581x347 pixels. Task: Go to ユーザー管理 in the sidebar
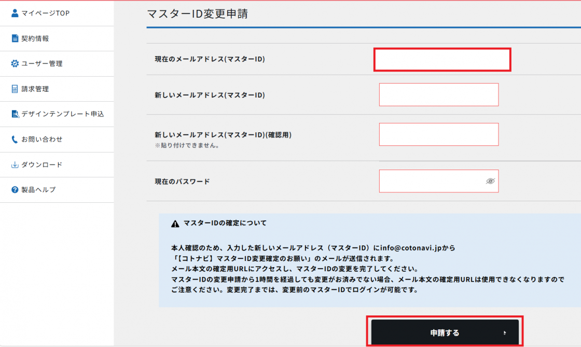(41, 64)
